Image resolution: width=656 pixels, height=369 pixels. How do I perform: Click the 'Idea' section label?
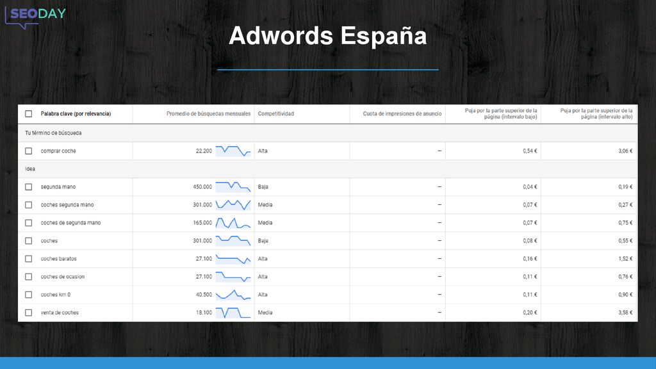pos(30,169)
